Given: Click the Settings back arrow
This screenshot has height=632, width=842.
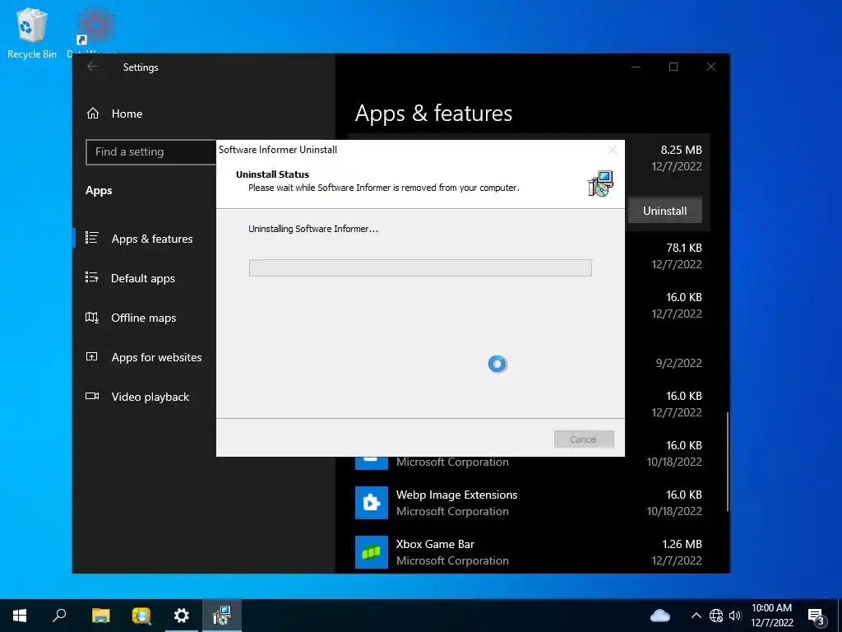Looking at the screenshot, I should 92,67.
